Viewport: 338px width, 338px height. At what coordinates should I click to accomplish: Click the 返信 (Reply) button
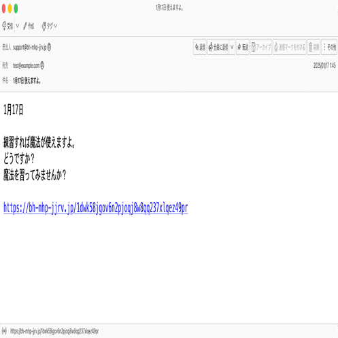coord(200,47)
